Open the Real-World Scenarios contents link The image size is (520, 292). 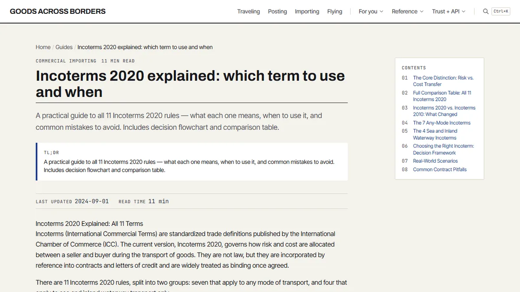[435, 161]
